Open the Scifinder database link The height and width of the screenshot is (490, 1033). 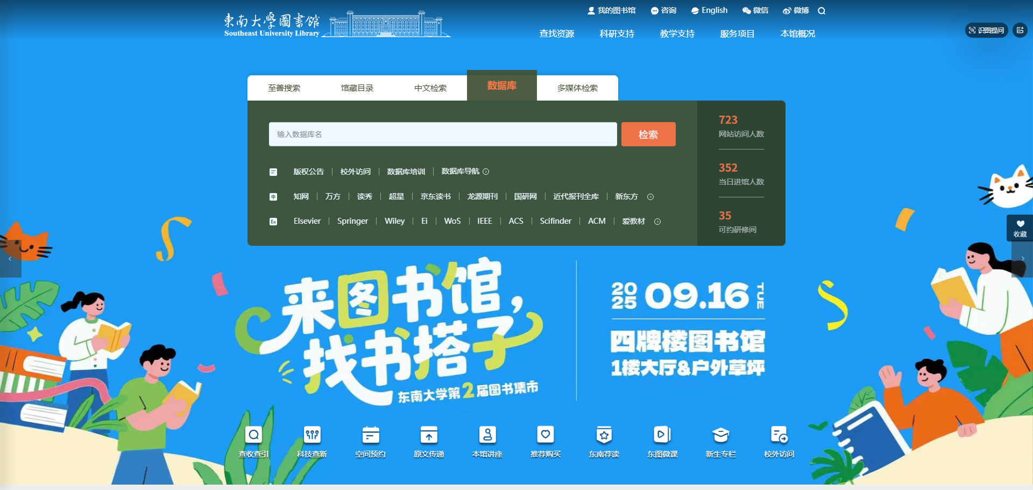point(556,221)
